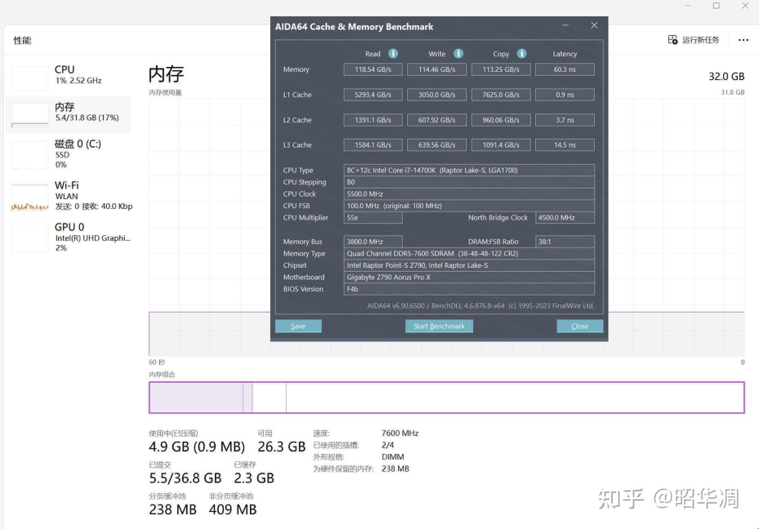759x529 pixels.
Task: Click Start Benchmark button
Action: [x=439, y=326]
